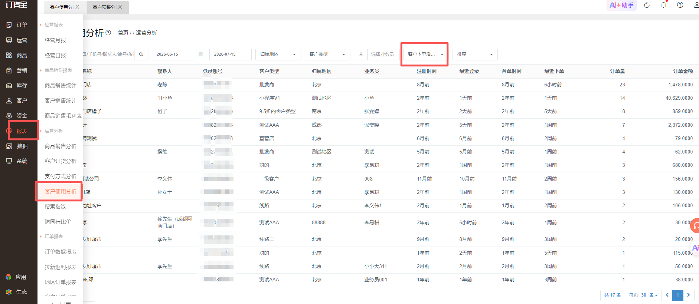Open the 客户 module in sidebar
Screen dimensions: 699x304
(17, 100)
